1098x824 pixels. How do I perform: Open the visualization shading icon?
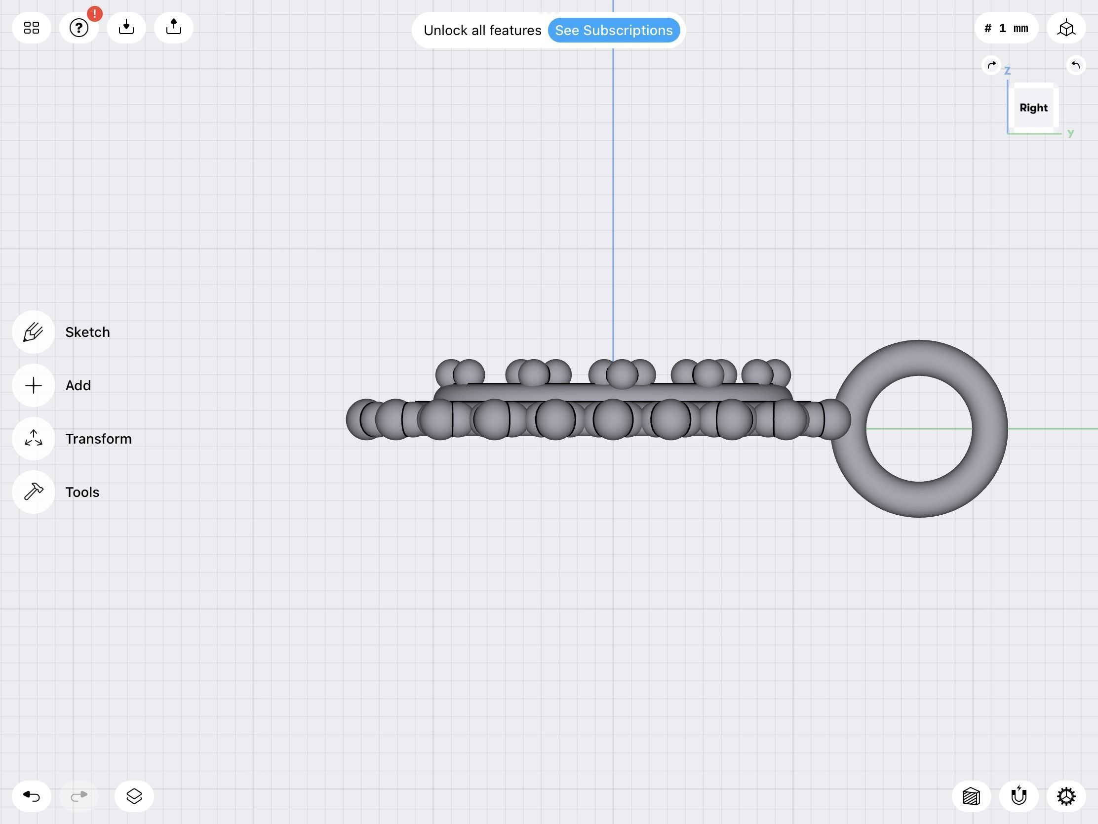click(x=971, y=796)
